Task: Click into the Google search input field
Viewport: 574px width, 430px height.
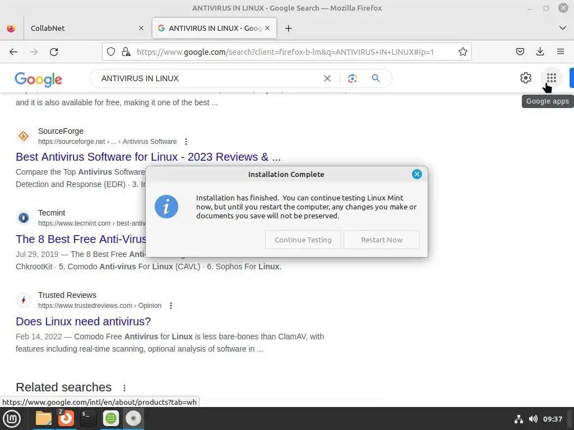Action: [x=209, y=78]
